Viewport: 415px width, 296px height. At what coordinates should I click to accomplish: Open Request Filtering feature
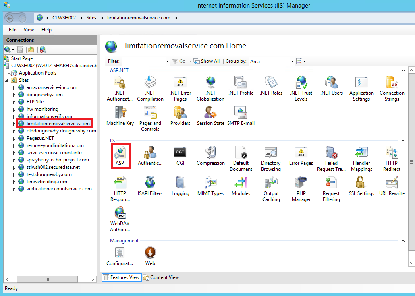pos(331,189)
